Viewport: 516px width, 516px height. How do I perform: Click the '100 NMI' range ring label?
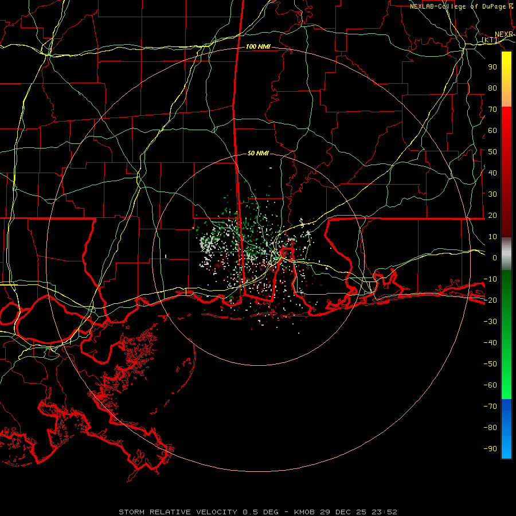(258, 46)
